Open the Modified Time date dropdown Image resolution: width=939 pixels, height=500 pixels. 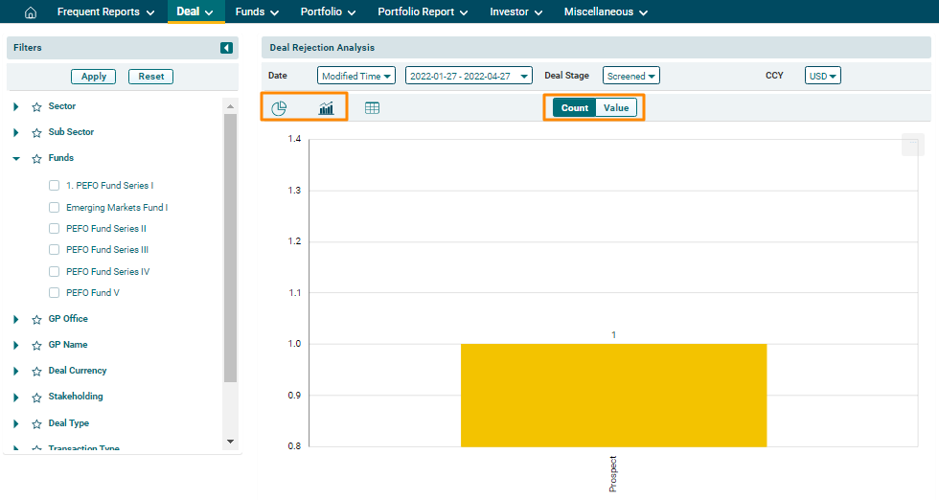(356, 76)
